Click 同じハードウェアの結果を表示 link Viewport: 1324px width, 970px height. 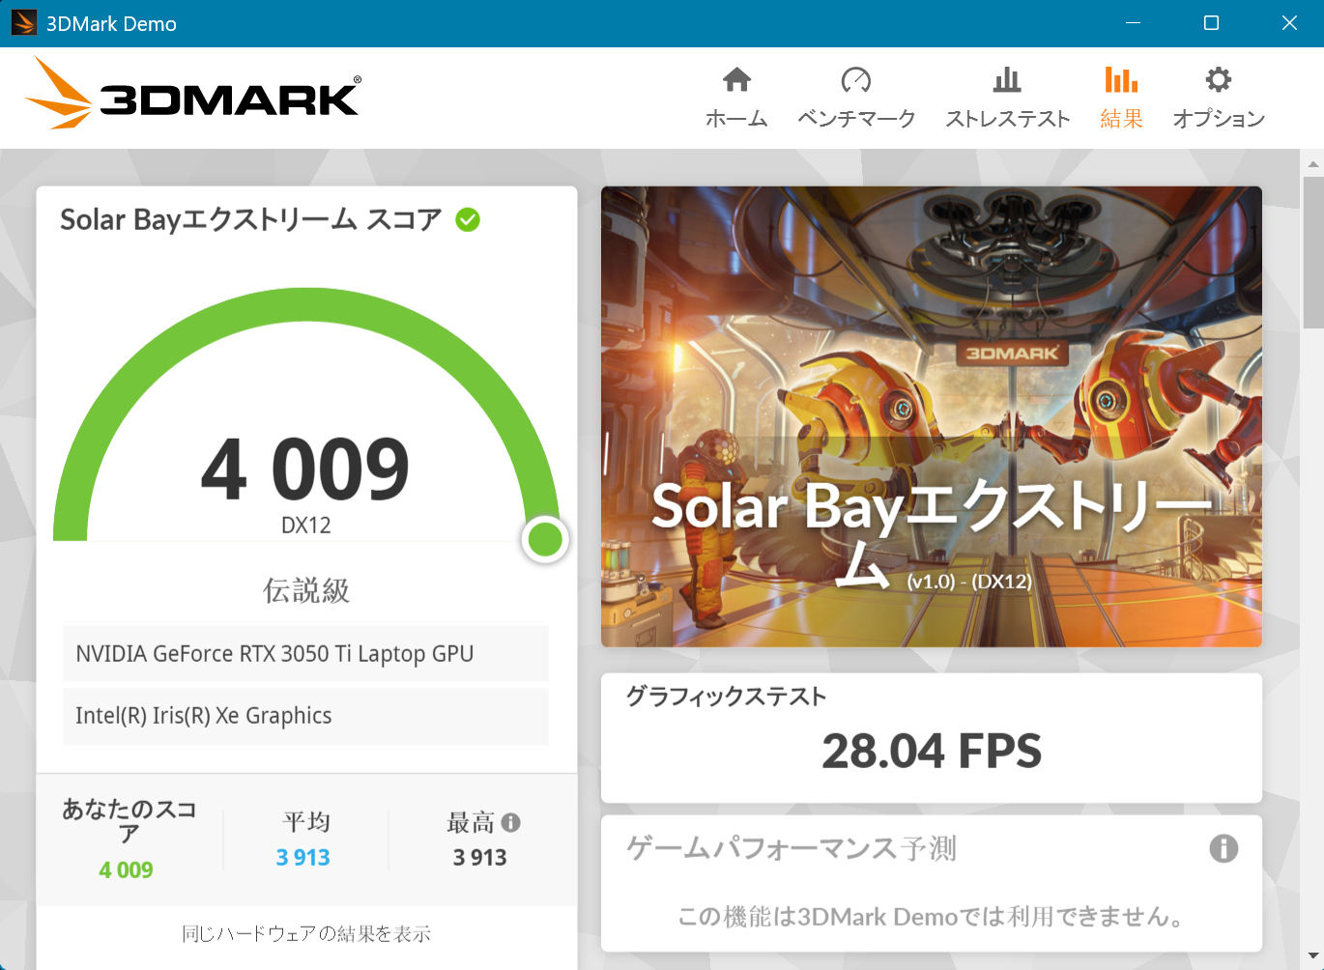[x=306, y=933]
